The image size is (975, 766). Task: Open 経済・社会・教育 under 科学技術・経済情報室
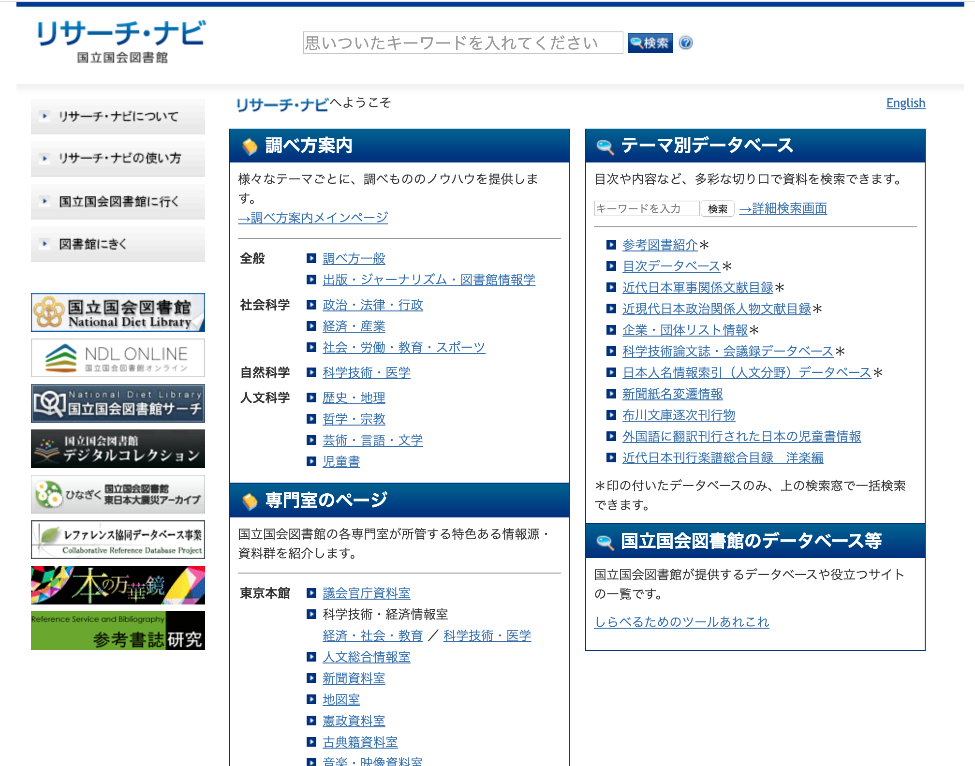coord(373,636)
